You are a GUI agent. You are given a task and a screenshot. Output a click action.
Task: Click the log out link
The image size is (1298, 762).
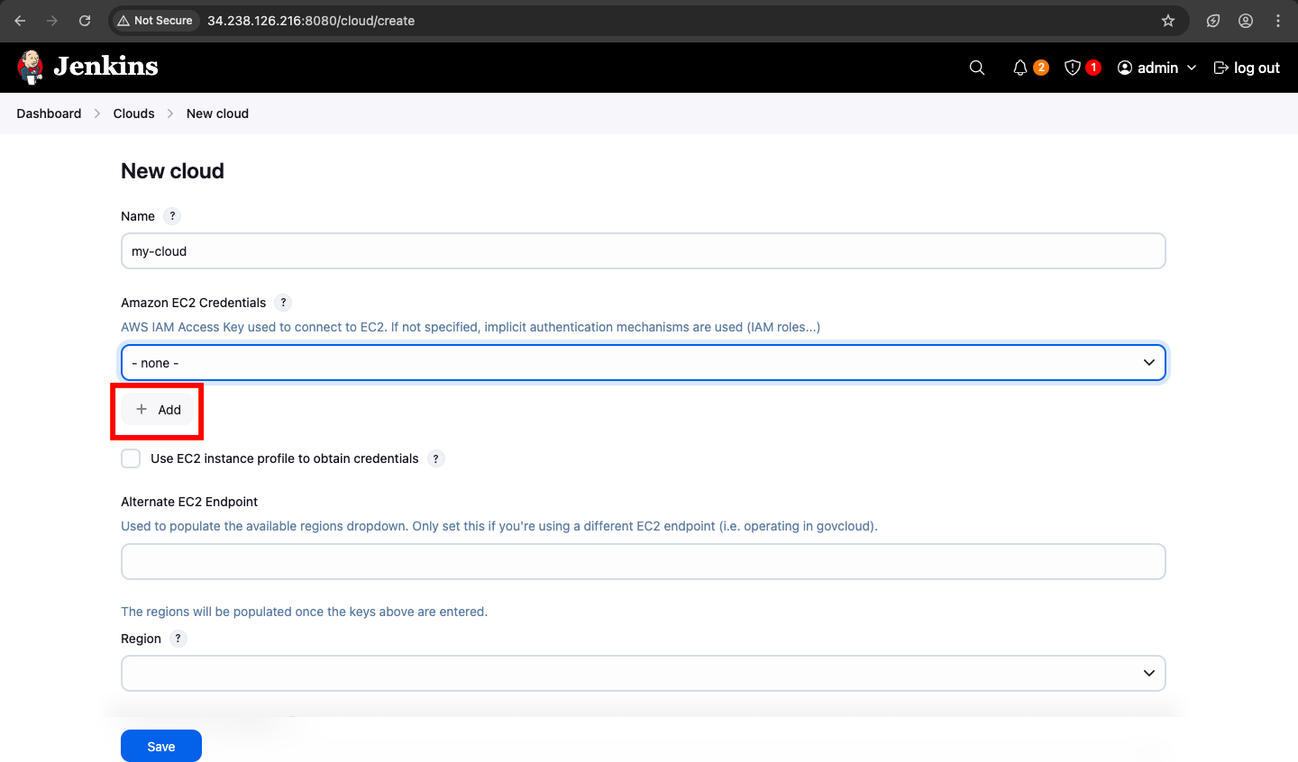1247,68
